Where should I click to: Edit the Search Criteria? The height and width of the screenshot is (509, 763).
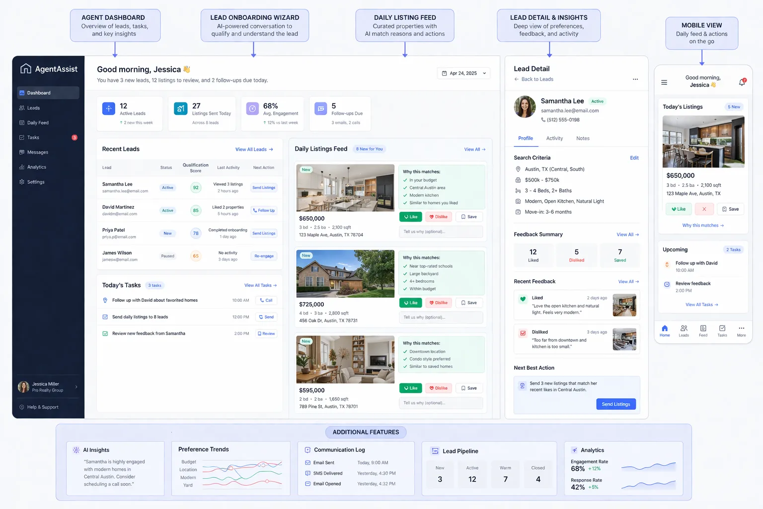tap(634, 158)
